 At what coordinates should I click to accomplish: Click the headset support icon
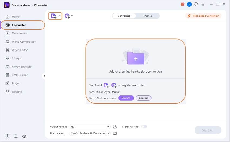(x=196, y=4)
